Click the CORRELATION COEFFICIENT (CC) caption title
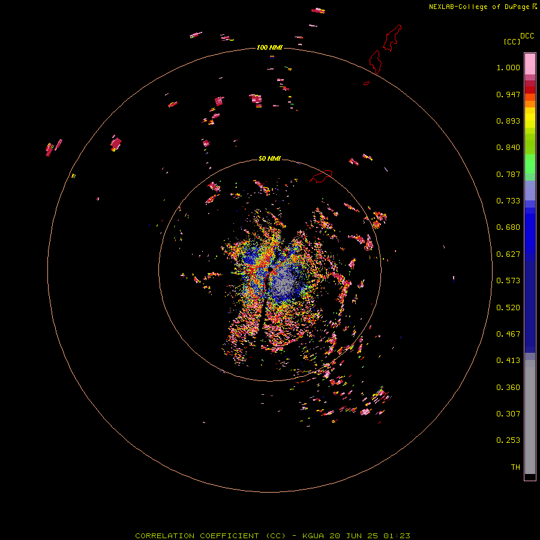 coord(210,536)
